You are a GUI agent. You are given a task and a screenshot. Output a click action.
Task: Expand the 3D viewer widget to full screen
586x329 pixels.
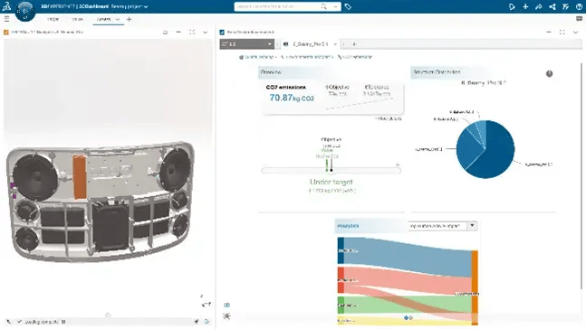coord(192,33)
